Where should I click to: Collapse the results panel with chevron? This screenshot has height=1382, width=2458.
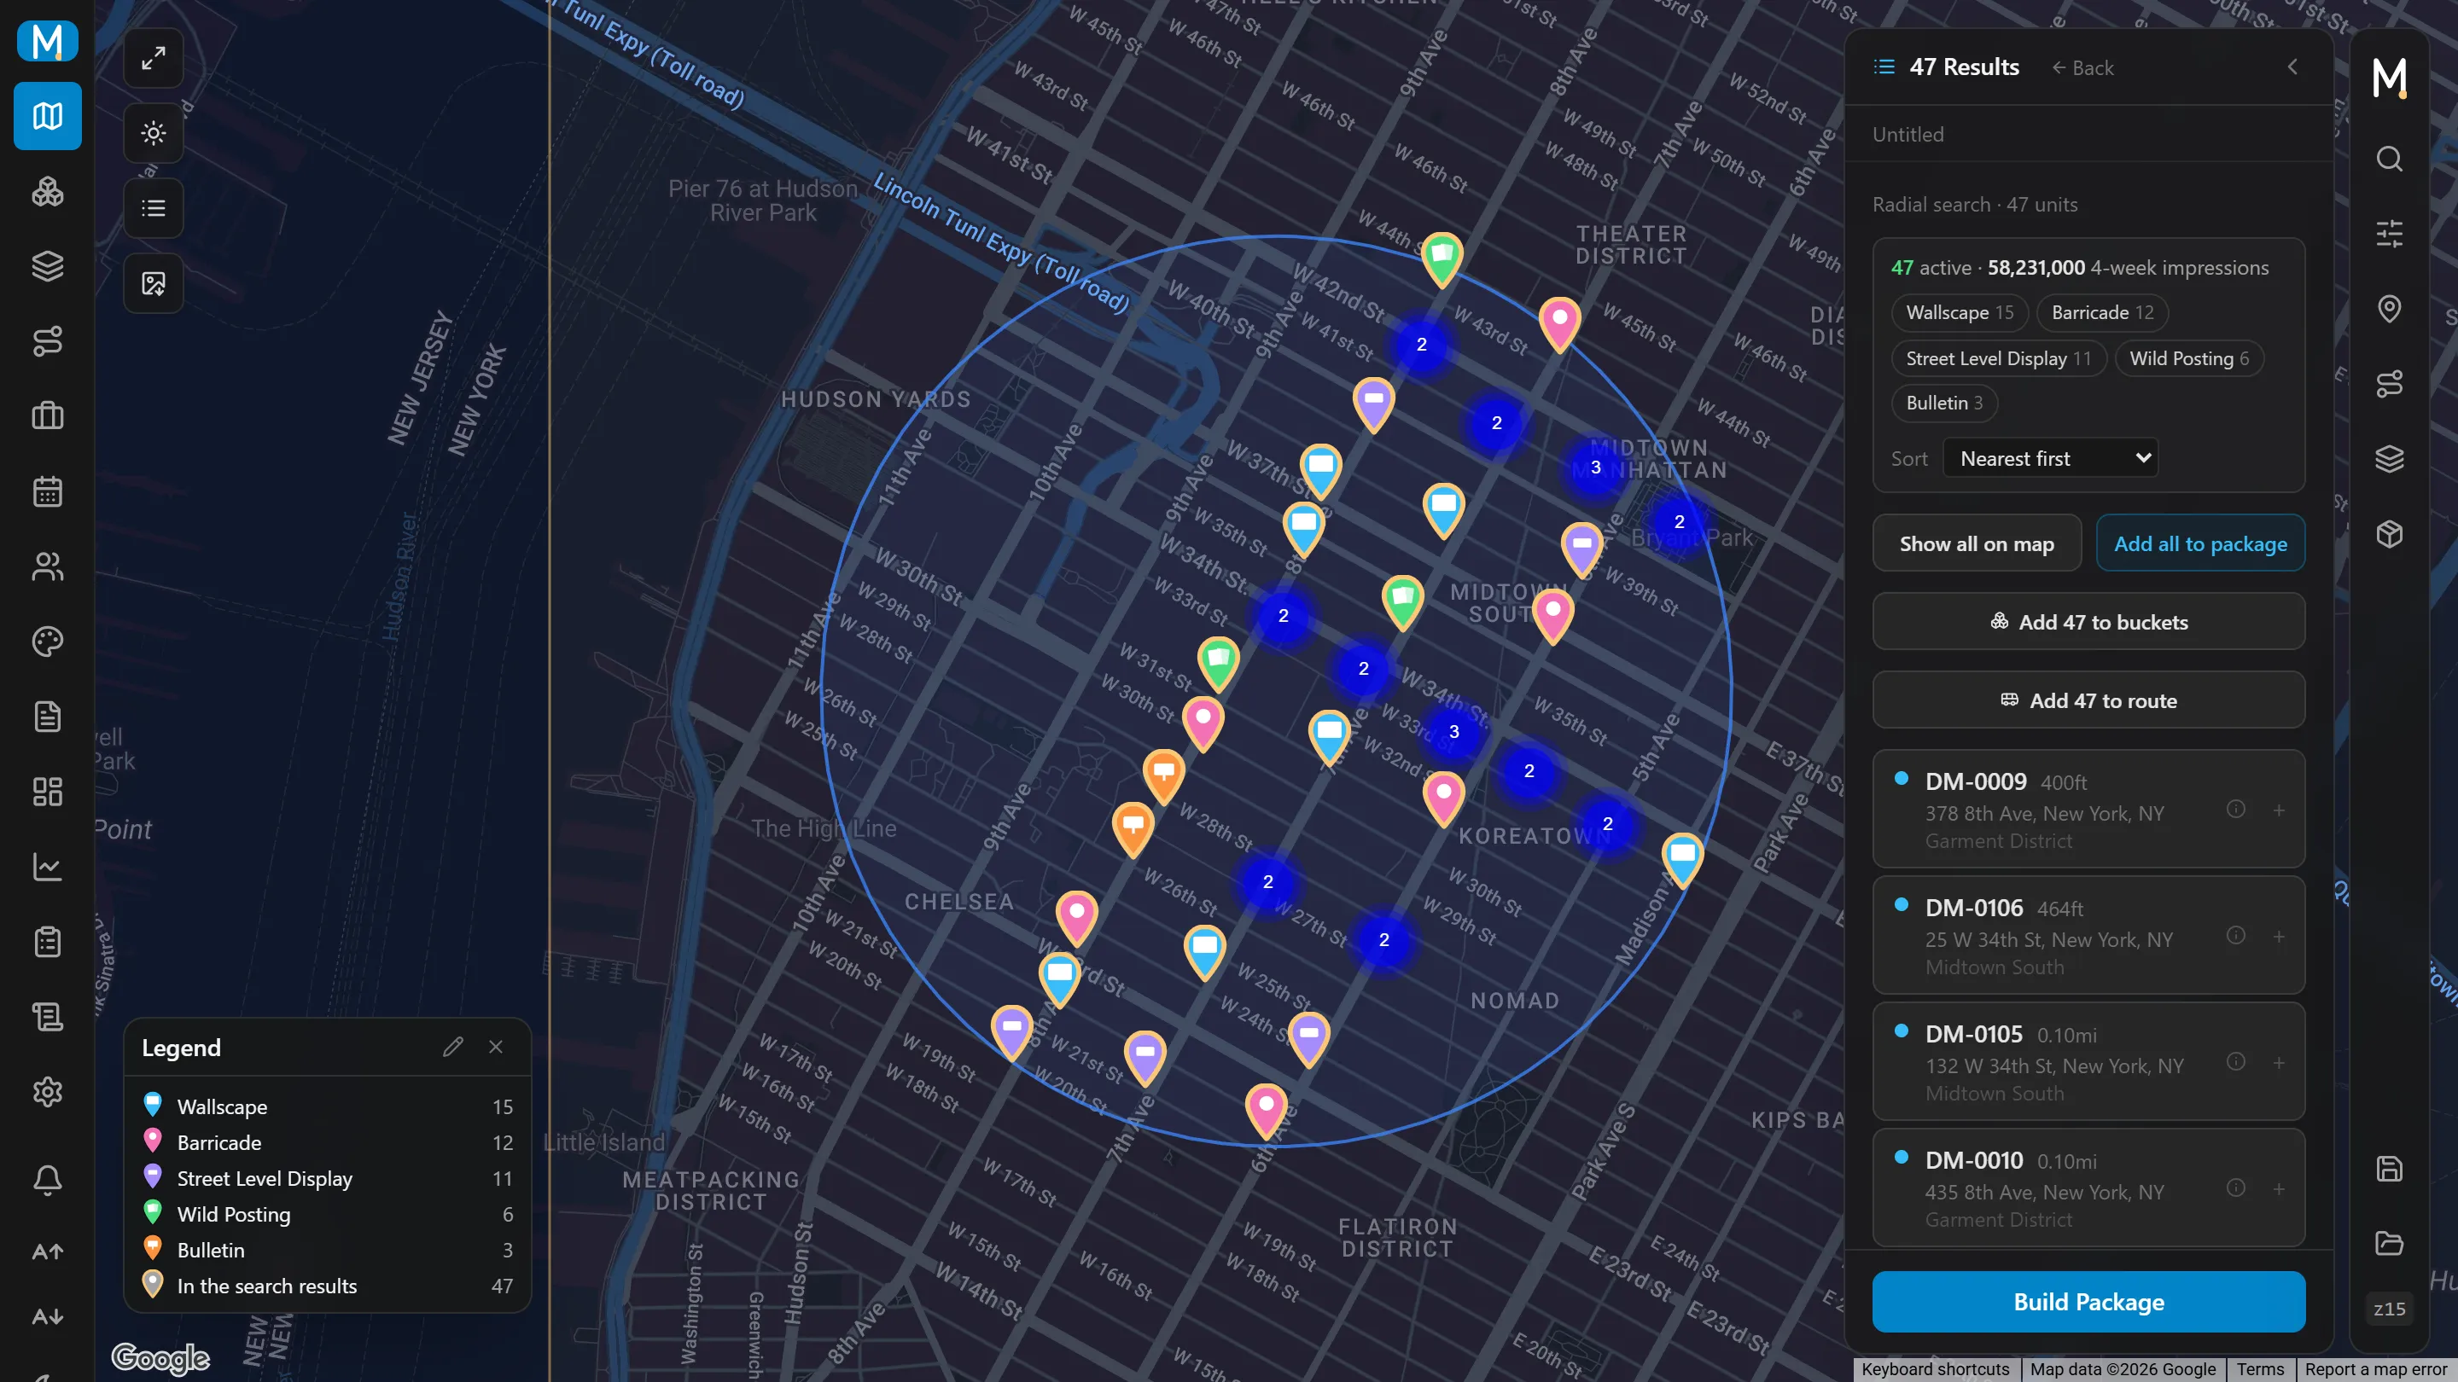[2292, 67]
